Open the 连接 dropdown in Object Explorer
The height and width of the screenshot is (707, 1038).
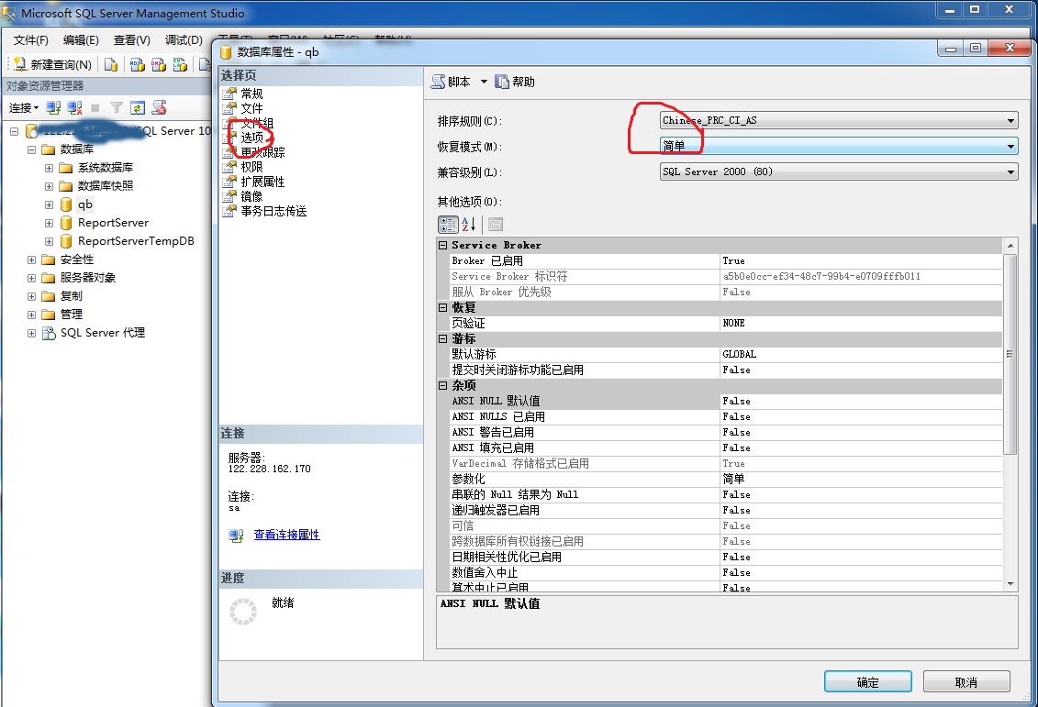(x=24, y=108)
